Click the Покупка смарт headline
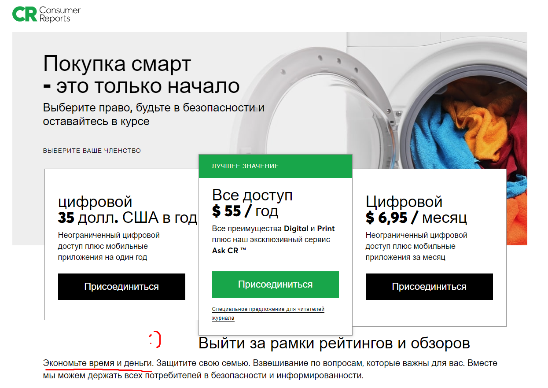Image resolution: width=548 pixels, height=388 pixels. (141, 74)
